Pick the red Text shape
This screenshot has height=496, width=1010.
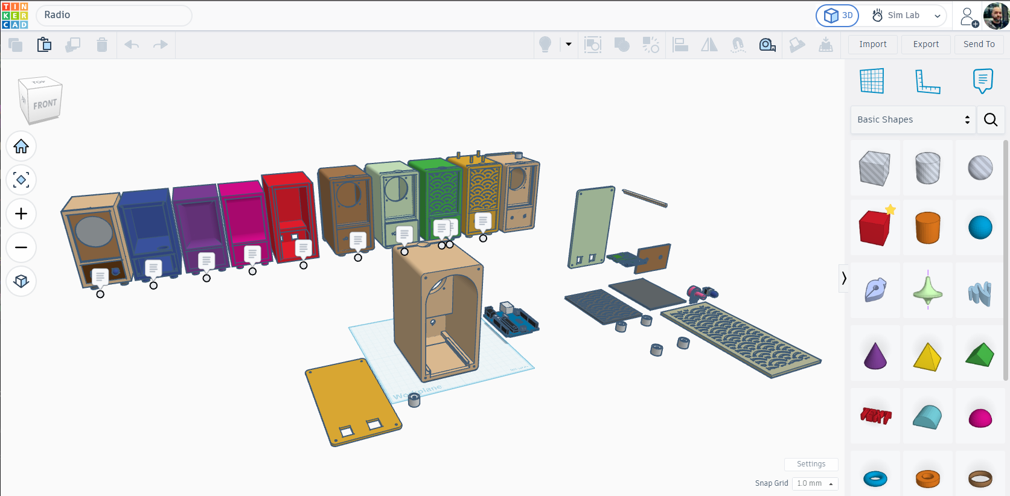tap(875, 416)
